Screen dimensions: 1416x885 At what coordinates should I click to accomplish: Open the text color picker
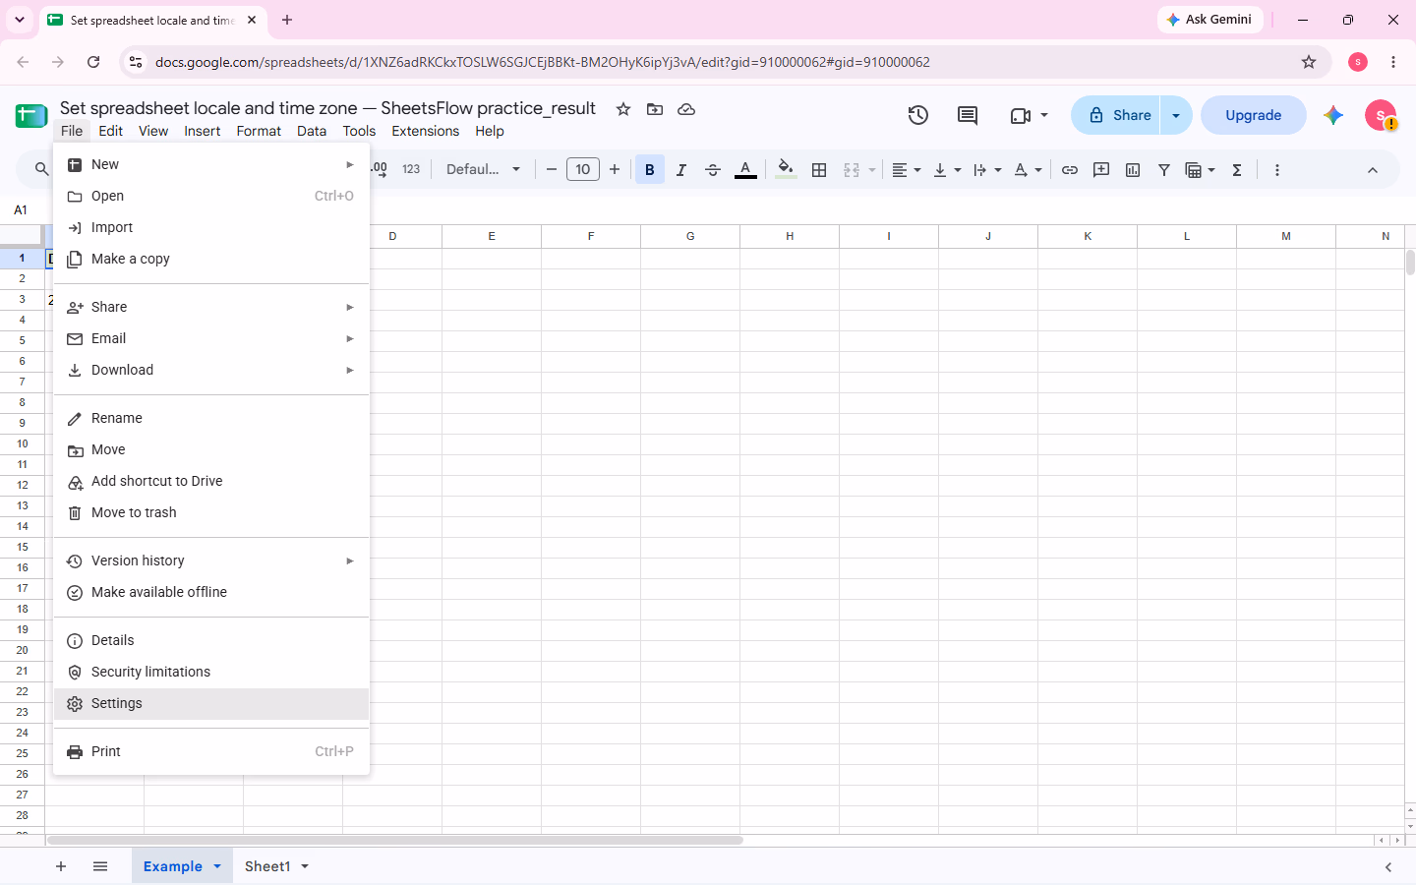(x=745, y=170)
